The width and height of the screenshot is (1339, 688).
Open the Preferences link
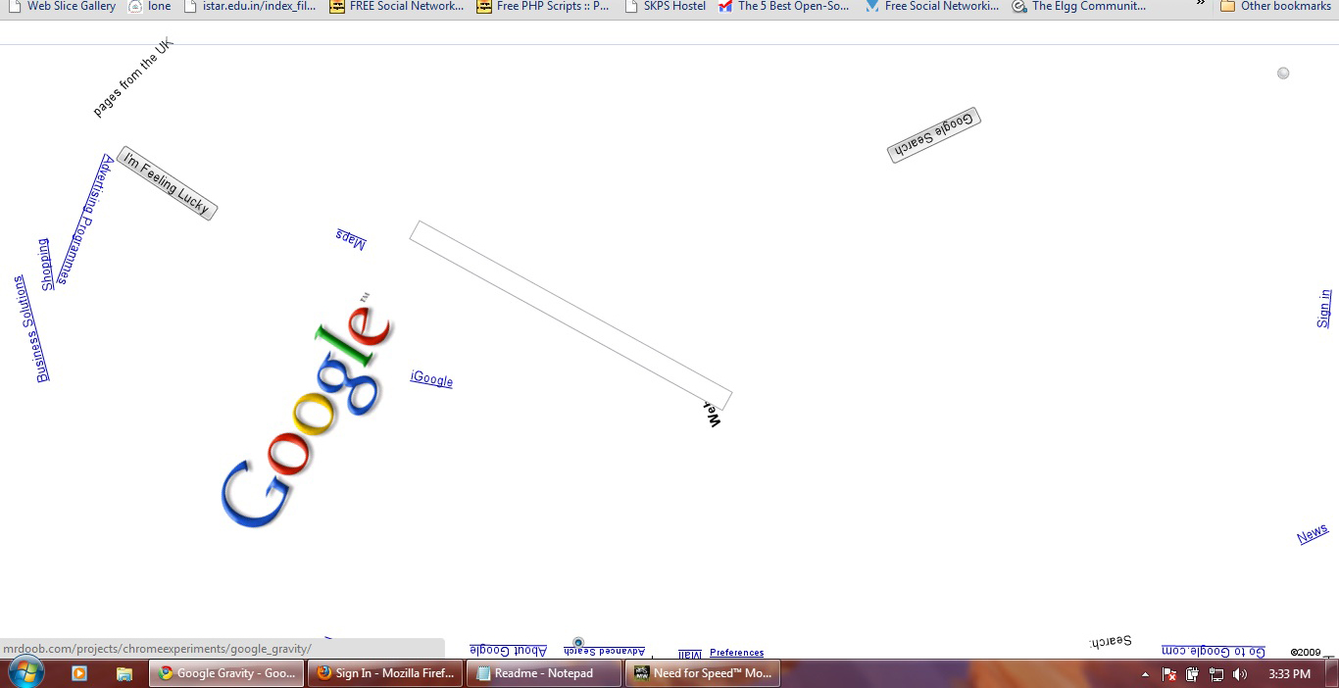coord(736,653)
